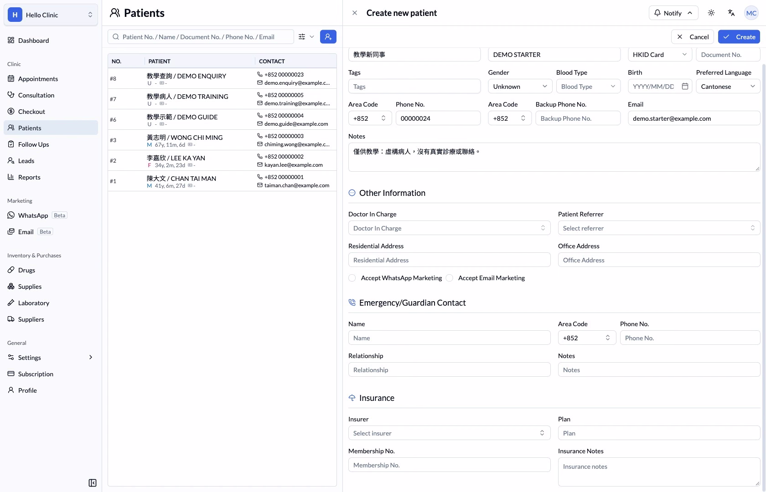This screenshot has height=492, width=766.
Task: Close the Create new patient panel
Action: point(355,13)
